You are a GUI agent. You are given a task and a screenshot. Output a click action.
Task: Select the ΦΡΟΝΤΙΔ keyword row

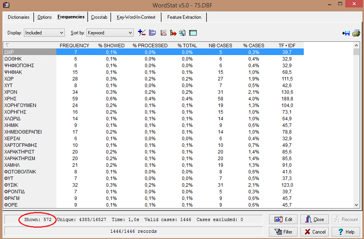tap(153, 191)
